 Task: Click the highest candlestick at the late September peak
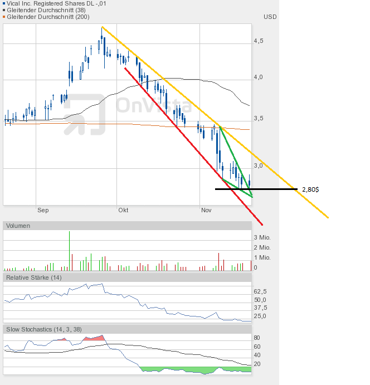101,37
